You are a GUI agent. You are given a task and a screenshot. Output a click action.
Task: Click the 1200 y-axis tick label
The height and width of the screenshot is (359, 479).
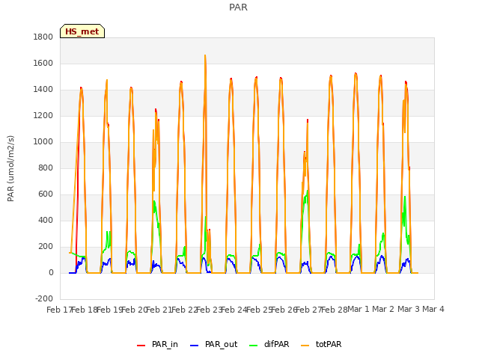click(x=43, y=116)
